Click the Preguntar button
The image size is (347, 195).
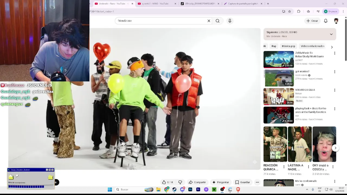[x=221, y=182]
